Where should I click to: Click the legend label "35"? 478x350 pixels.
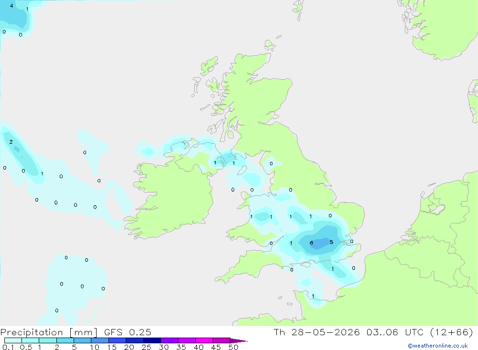[x=181, y=347]
